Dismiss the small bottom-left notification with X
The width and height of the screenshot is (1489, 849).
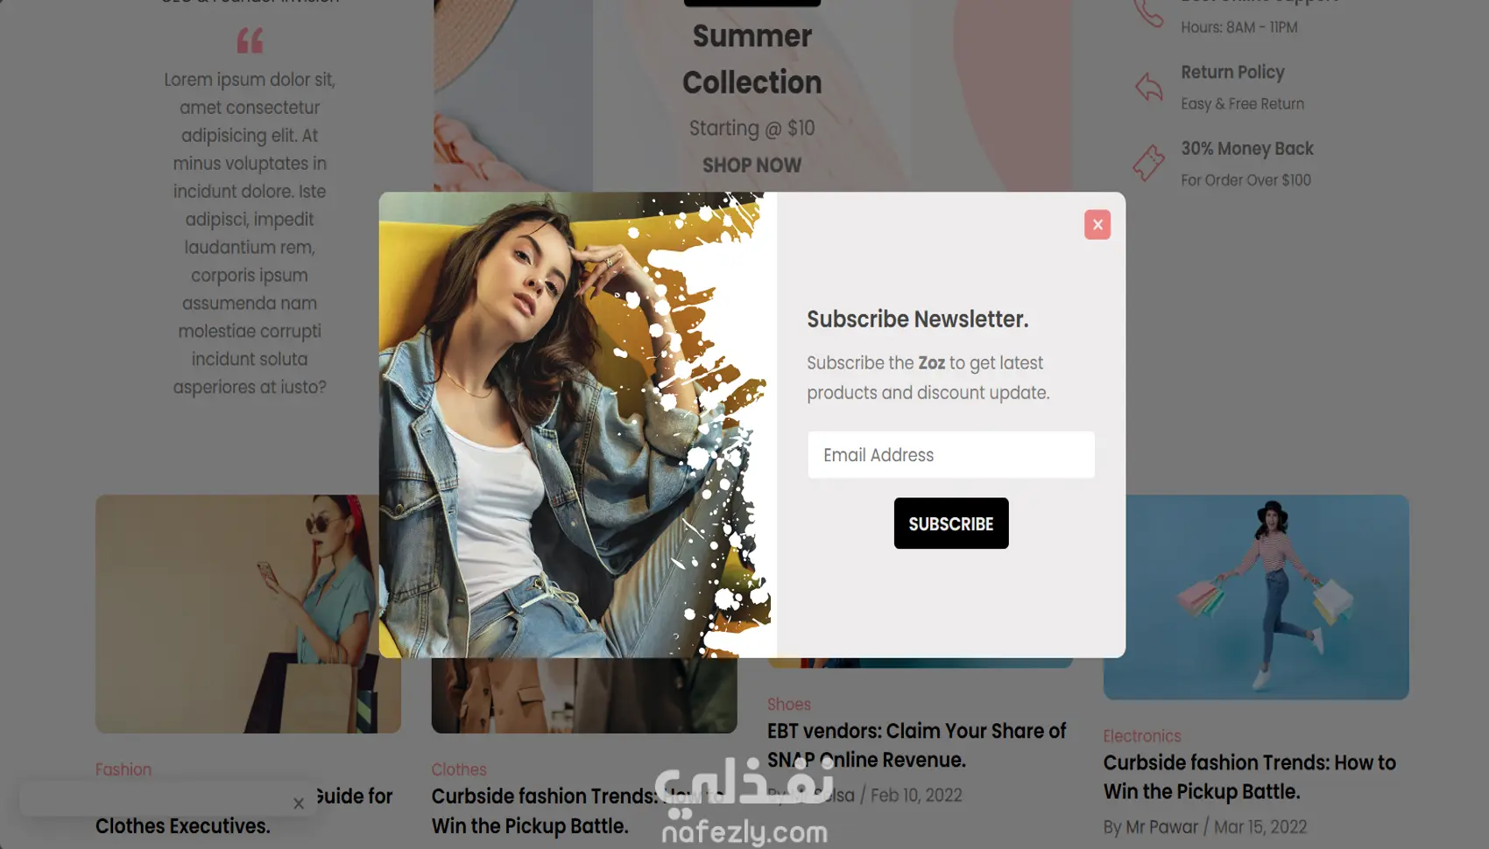299,803
